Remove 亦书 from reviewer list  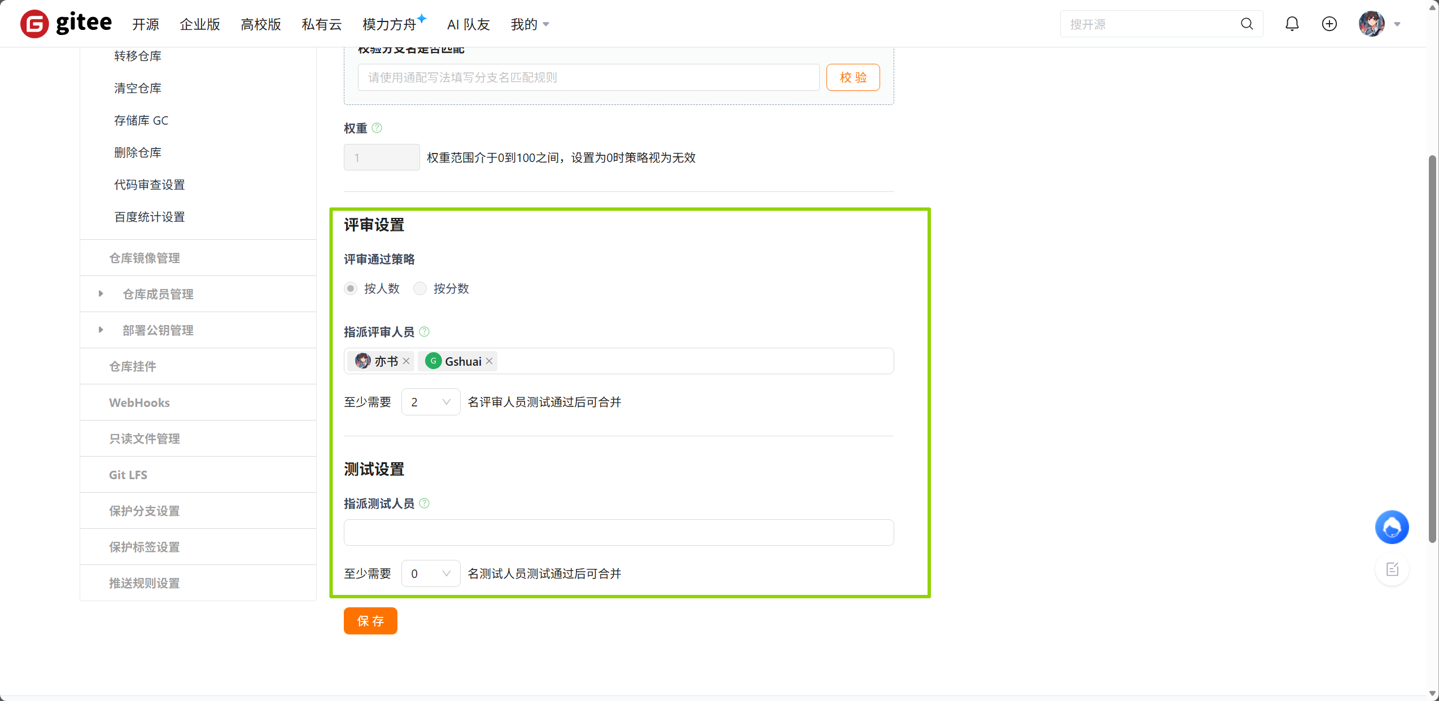[406, 361]
